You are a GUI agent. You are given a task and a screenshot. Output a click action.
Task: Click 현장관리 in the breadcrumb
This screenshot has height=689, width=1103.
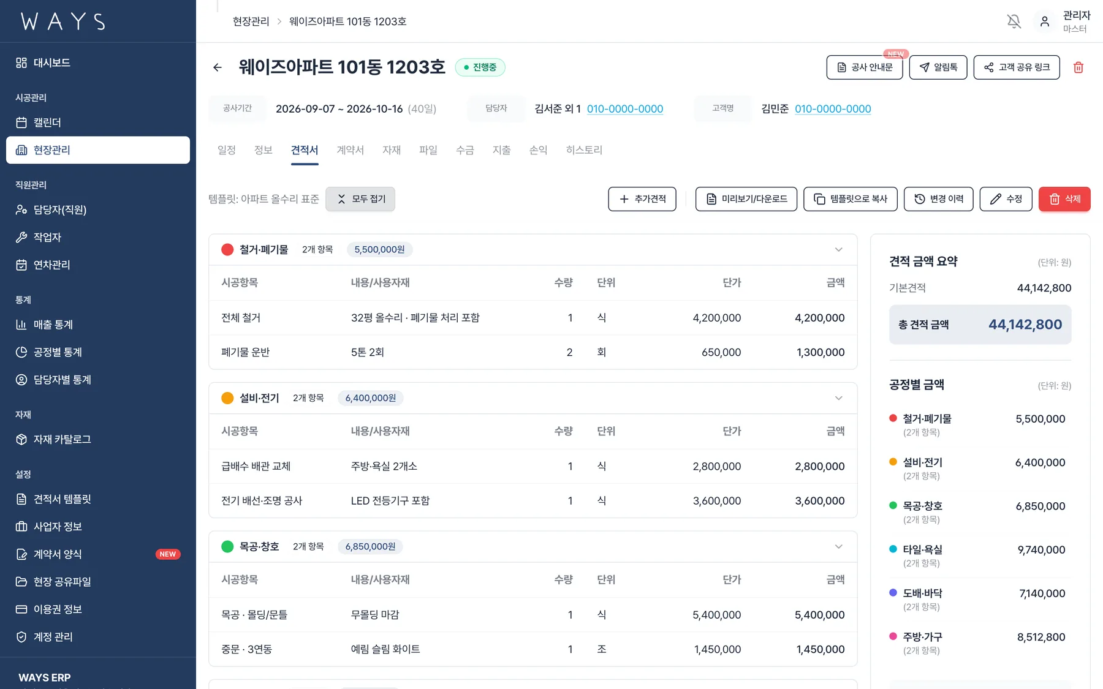coord(251,21)
